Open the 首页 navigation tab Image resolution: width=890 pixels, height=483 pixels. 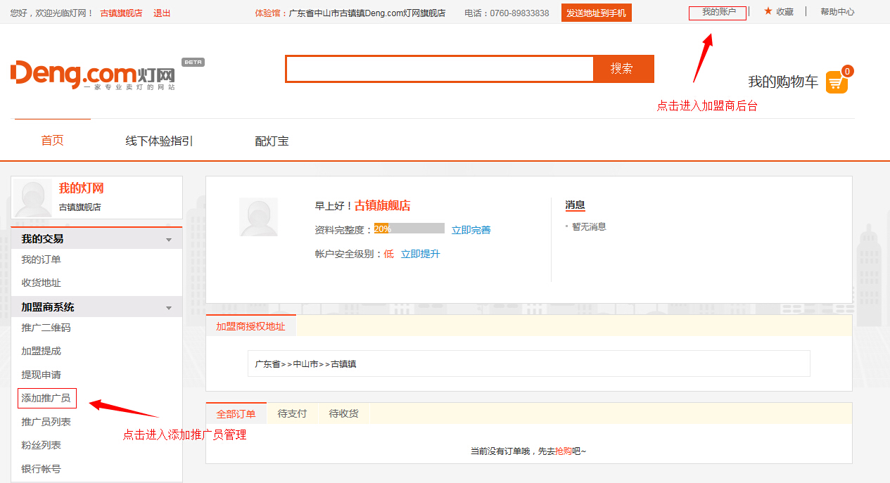52,141
